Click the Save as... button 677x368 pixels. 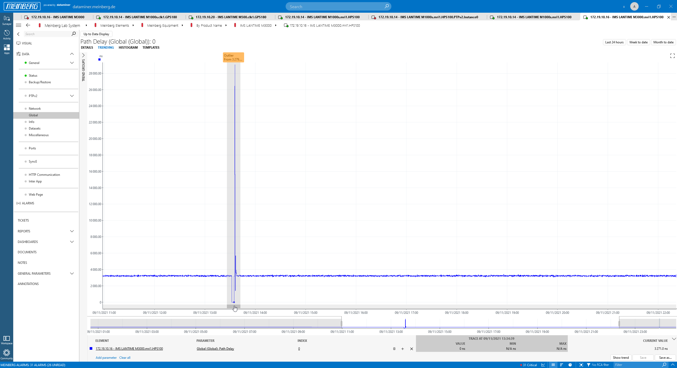[665, 358]
